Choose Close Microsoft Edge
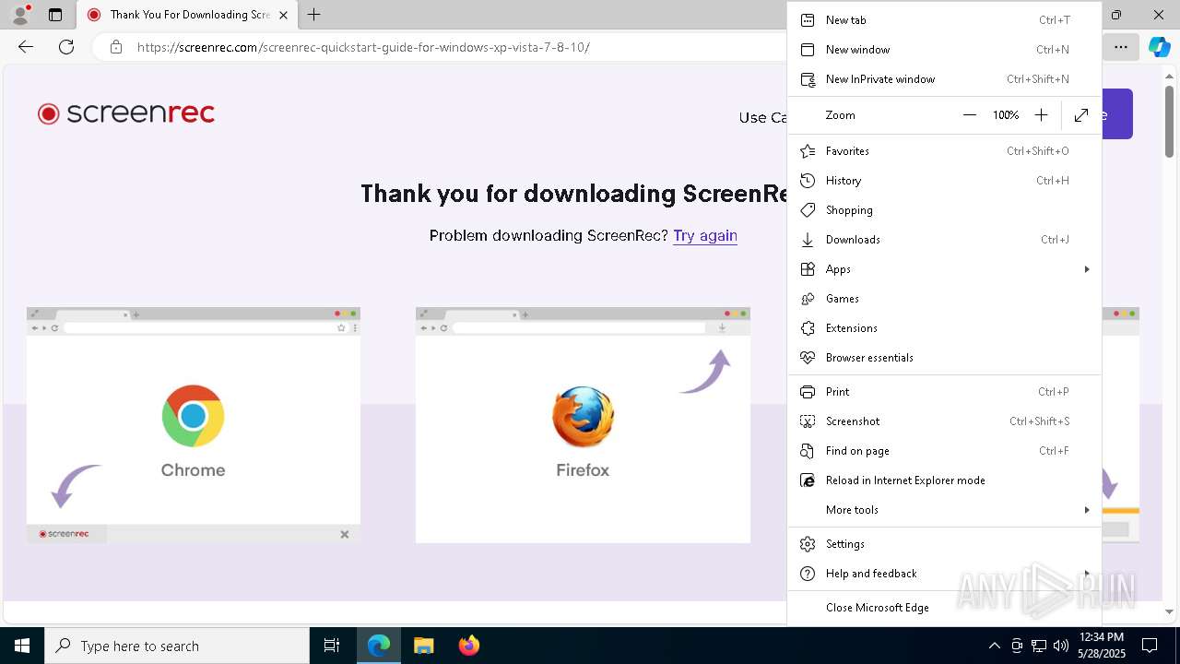Viewport: 1180px width, 664px height. [944, 608]
